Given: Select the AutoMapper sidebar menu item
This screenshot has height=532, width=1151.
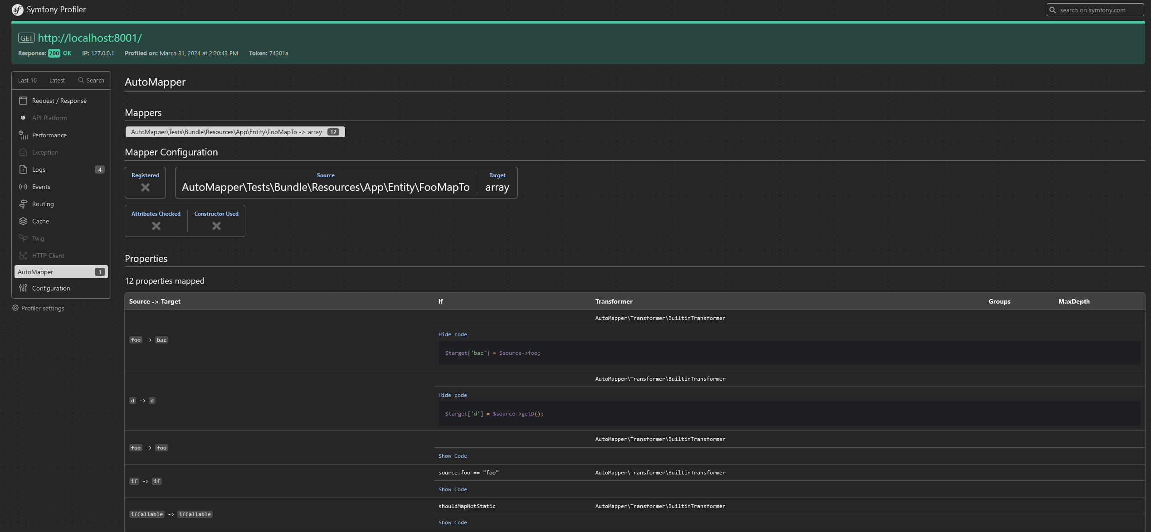Looking at the screenshot, I should (x=61, y=272).
